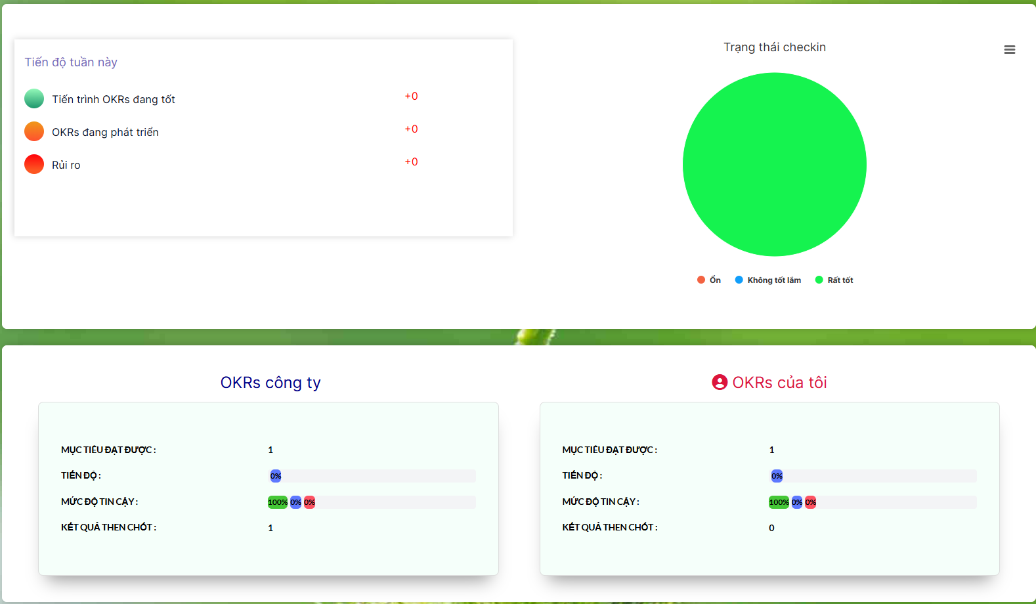Click the red Rủi ro circle icon
This screenshot has width=1036, height=604.
34,164
